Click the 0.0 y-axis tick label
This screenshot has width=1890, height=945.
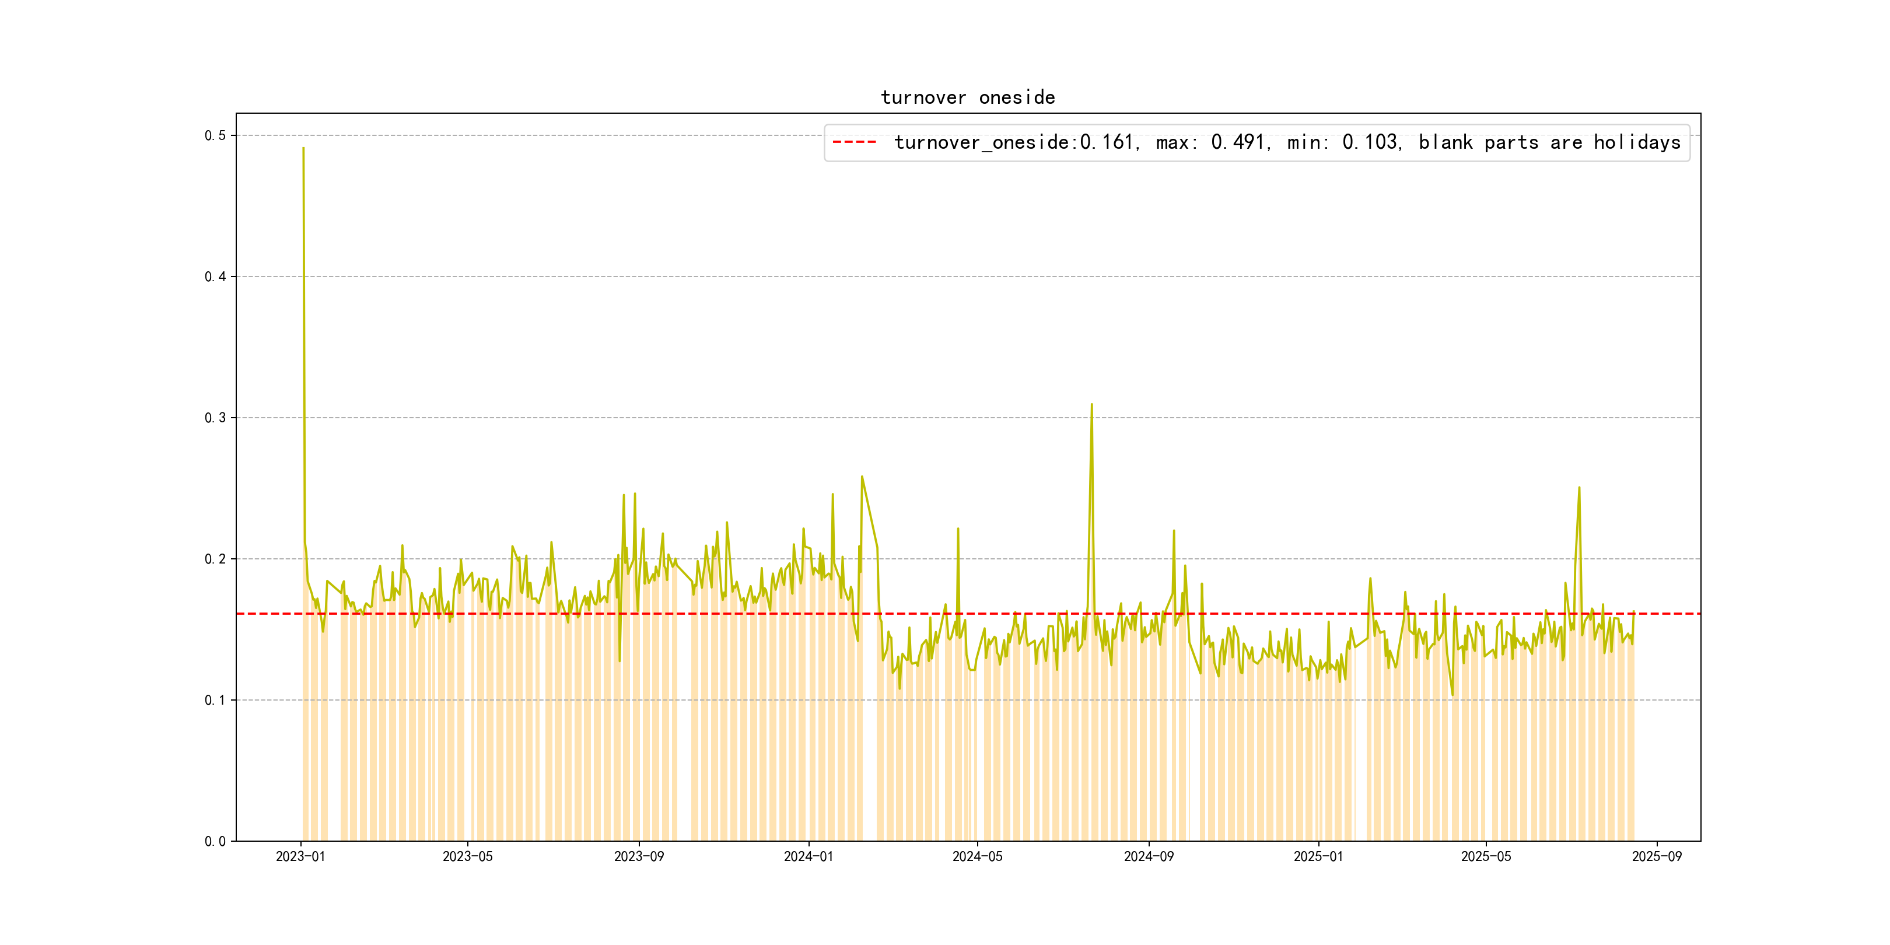[215, 842]
